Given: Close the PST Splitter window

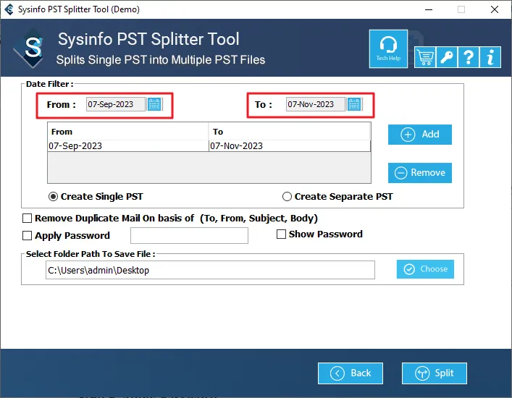Looking at the screenshot, I should point(495,9).
